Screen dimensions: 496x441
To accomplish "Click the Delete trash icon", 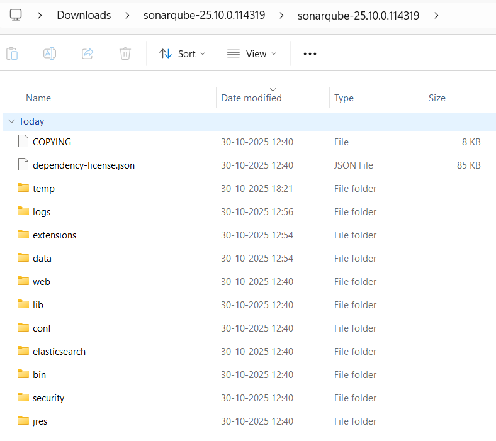I will tap(125, 53).
